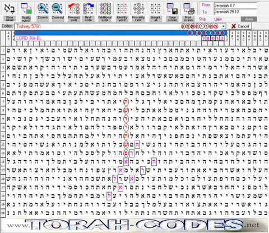Go to Previous code icon
This screenshot has height=233, width=269.
[74, 8]
